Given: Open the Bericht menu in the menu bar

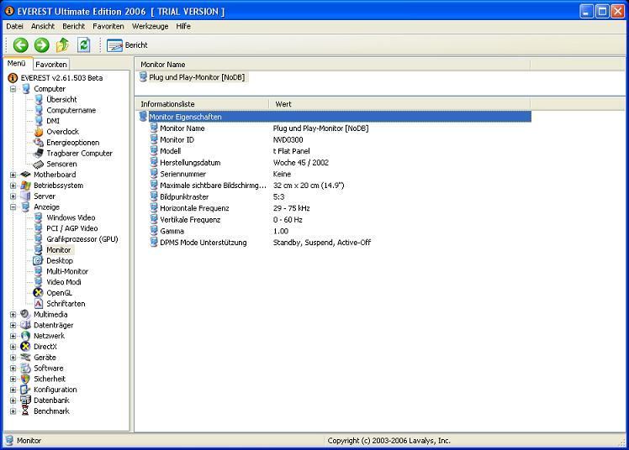Looking at the screenshot, I should pyautogui.click(x=73, y=26).
